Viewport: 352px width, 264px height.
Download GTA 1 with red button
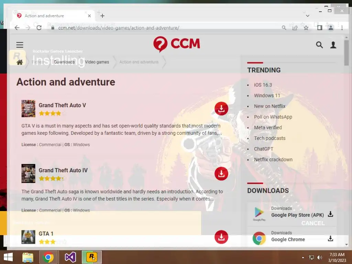click(x=221, y=237)
